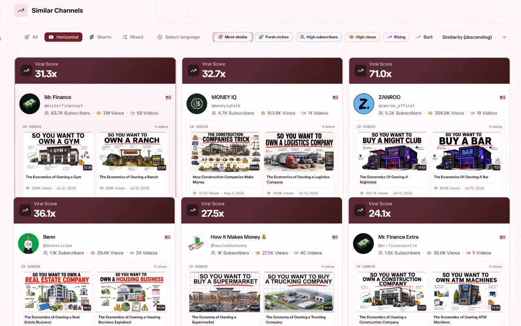Click the title 'How Construction Companies Make Money'
Image resolution: width=521 pixels, height=326 pixels.
pos(223,180)
